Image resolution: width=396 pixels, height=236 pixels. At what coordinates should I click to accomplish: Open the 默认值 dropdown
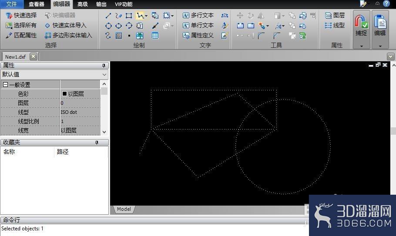[54, 74]
